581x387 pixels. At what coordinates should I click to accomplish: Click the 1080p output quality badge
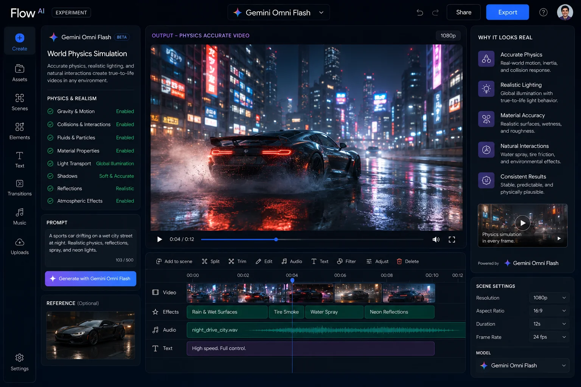[x=448, y=36]
